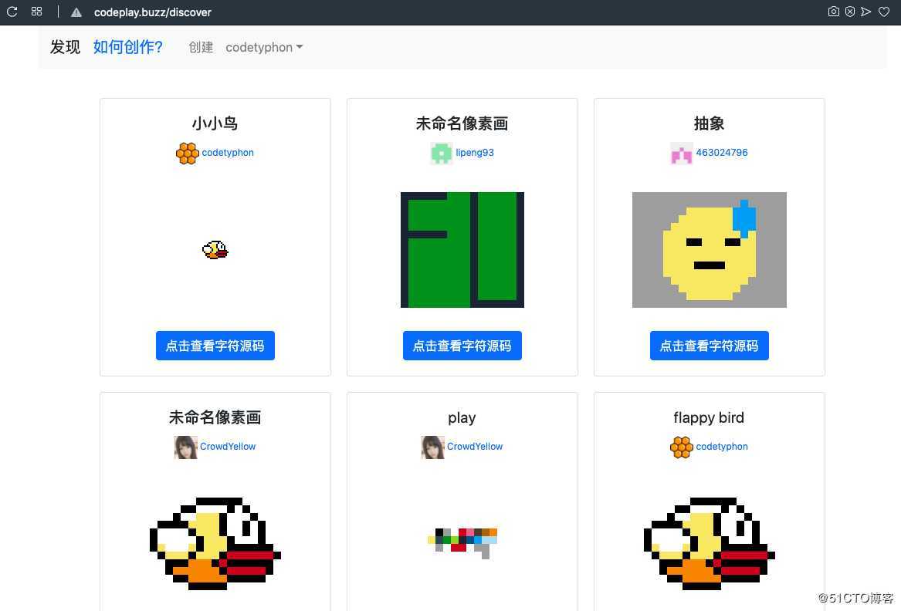The image size is (901, 611).
Task: Open the 如何创作? navigation link
Action: point(128,47)
